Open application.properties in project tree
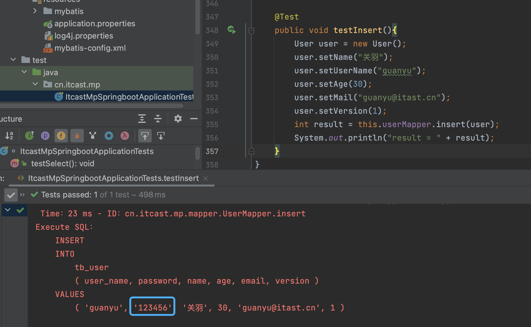531x327 pixels. tap(95, 24)
